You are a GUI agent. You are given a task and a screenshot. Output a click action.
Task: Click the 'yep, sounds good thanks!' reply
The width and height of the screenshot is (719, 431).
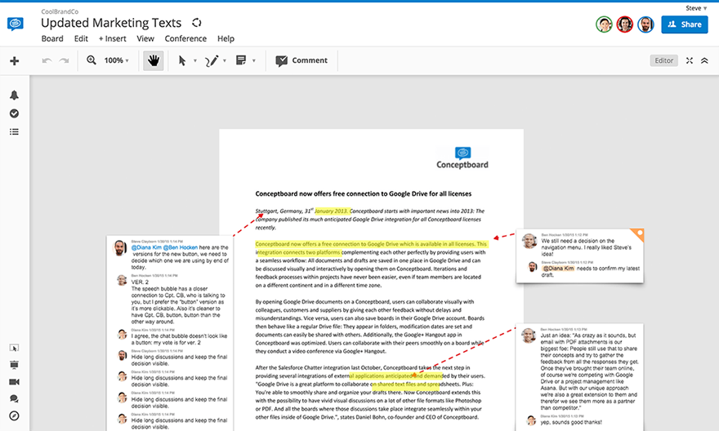[x=571, y=422]
